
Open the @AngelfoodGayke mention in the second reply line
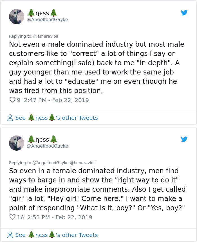(x=51, y=163)
